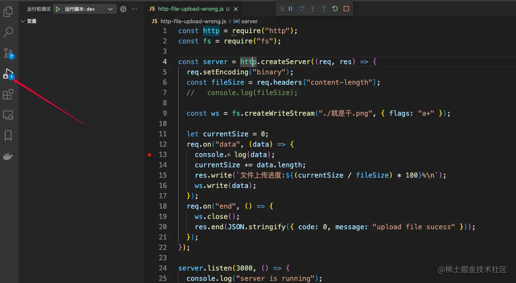Step into in debug toolbar
The height and width of the screenshot is (283, 516).
pos(313,9)
